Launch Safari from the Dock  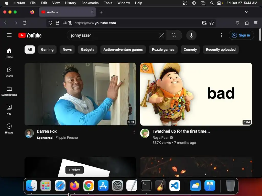coord(60,186)
